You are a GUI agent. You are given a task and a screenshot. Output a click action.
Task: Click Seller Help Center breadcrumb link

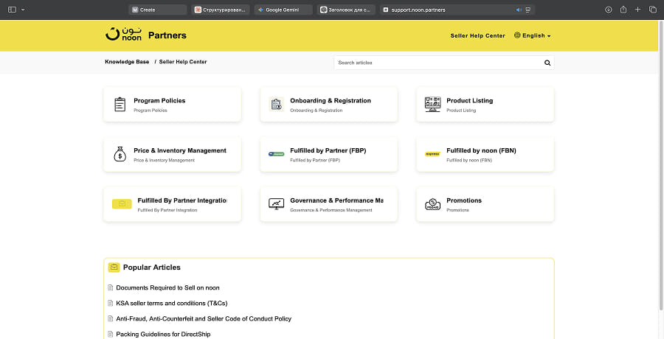(x=183, y=62)
